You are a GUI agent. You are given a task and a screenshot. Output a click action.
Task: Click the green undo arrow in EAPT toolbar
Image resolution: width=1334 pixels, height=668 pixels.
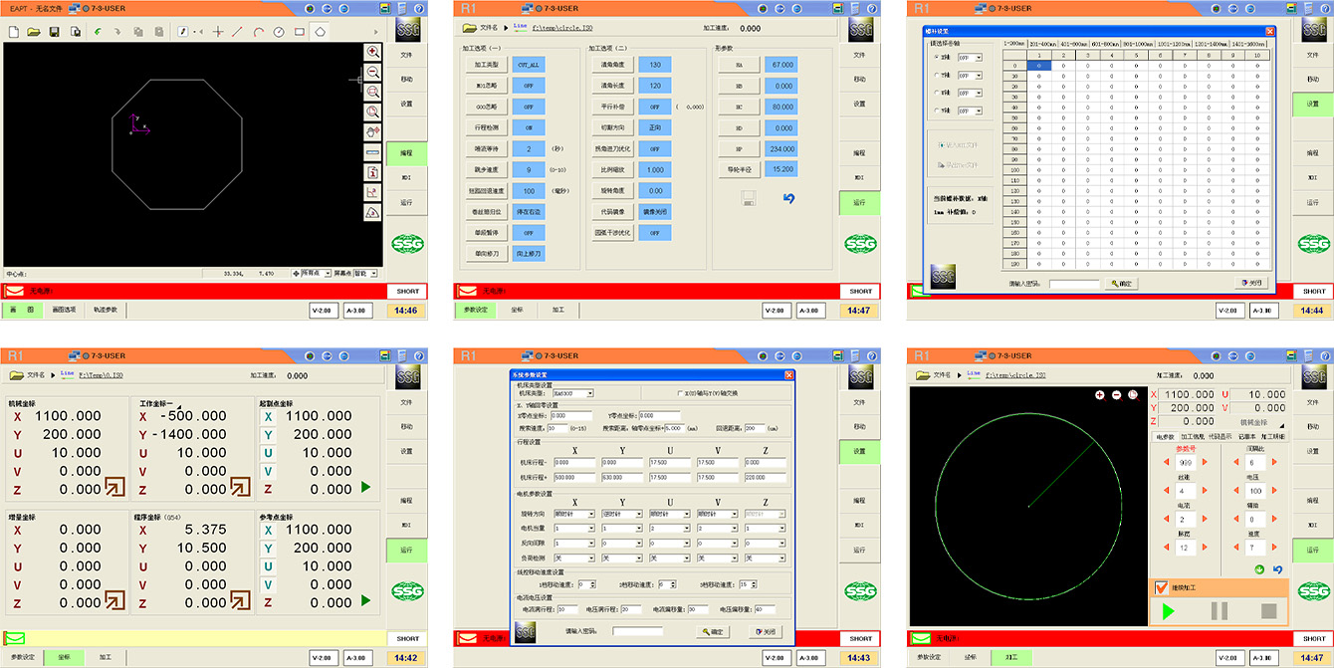[98, 32]
